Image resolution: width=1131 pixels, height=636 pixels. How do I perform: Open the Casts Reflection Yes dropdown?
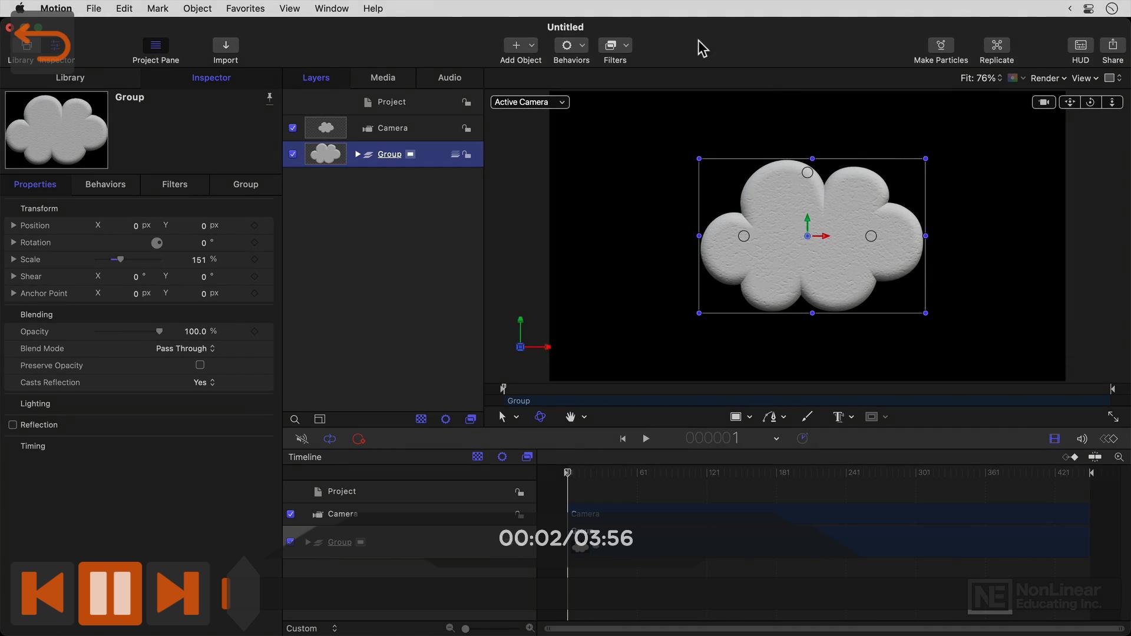pyautogui.click(x=204, y=382)
